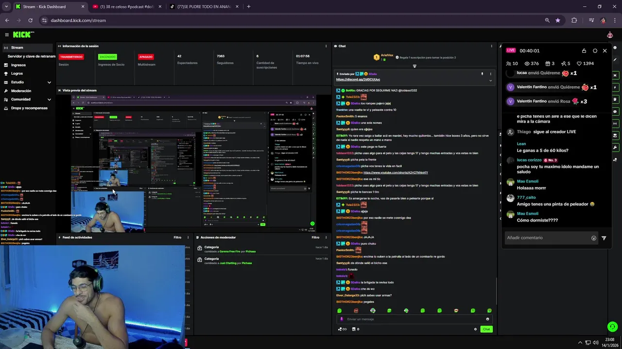
Task: Open Drops y recompensas in the sidebar
Action: click(29, 108)
